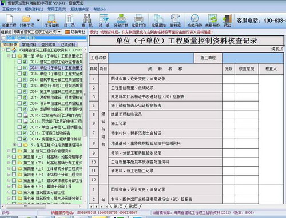Collapse the 第一册 folder node

click(9, 56)
